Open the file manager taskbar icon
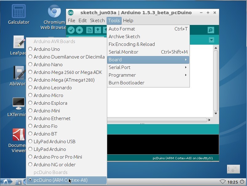This screenshot has height=186, width=247. click(18, 182)
